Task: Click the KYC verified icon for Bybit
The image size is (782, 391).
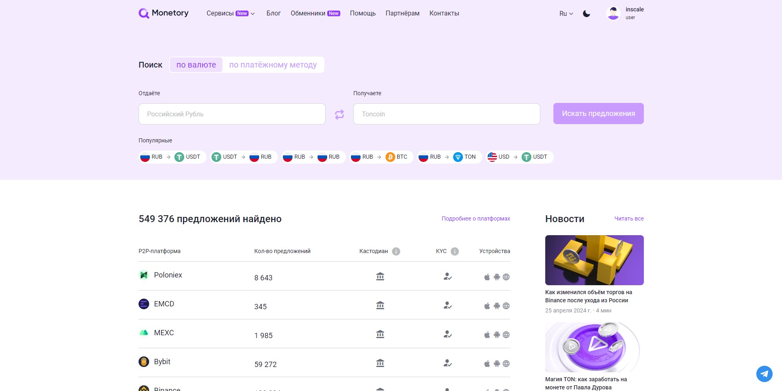Action: coord(447,363)
